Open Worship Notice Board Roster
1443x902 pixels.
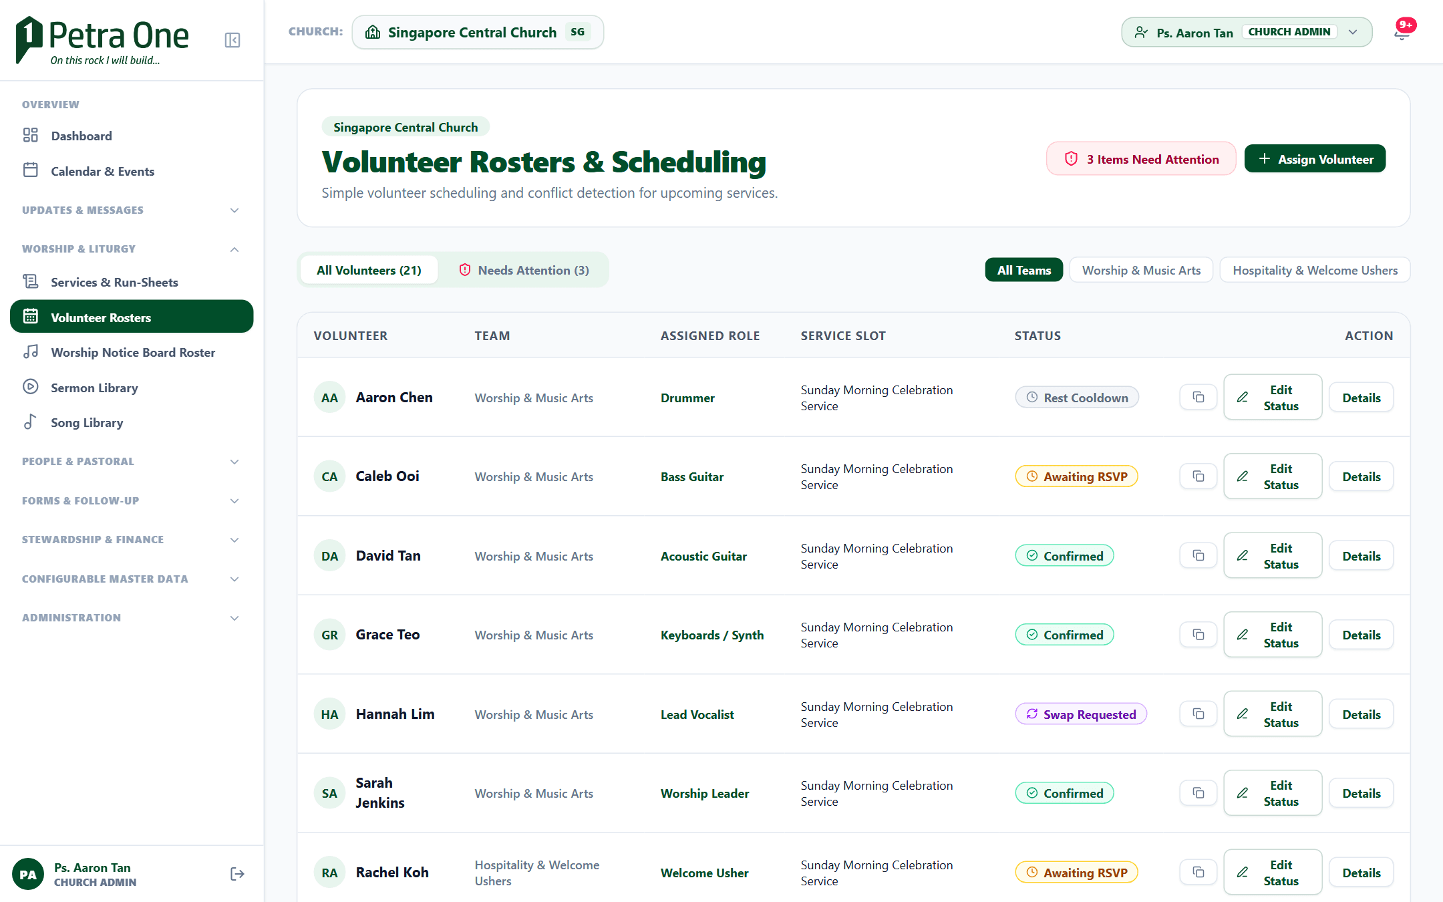click(132, 352)
